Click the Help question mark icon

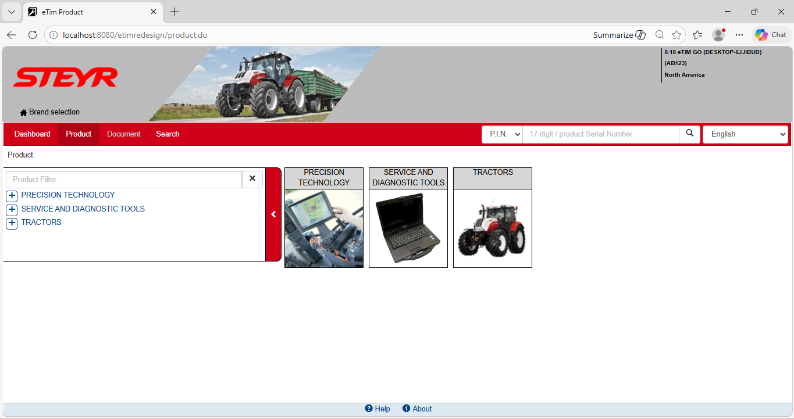[369, 409]
